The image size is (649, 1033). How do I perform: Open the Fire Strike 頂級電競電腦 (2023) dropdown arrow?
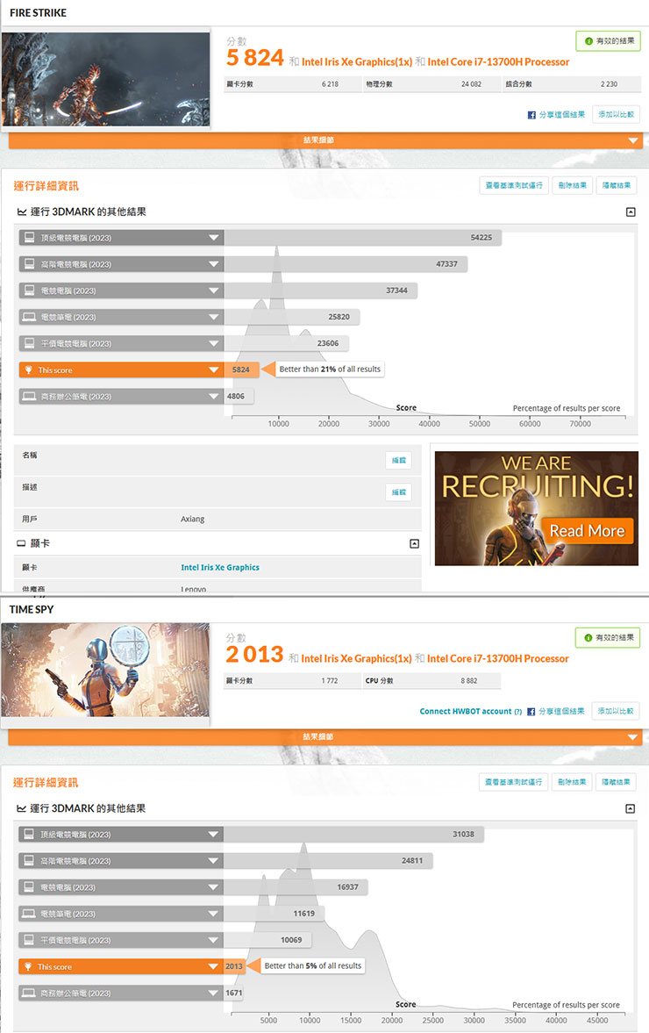click(x=213, y=238)
